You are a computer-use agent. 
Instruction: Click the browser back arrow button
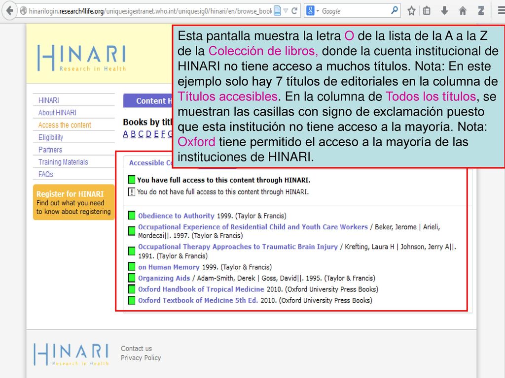click(x=10, y=11)
